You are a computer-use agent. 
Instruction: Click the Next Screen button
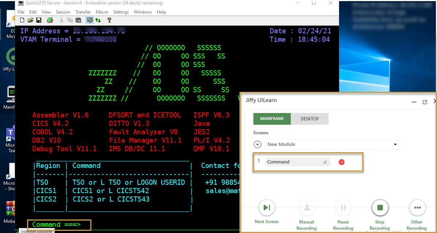pyautogui.click(x=267, y=207)
